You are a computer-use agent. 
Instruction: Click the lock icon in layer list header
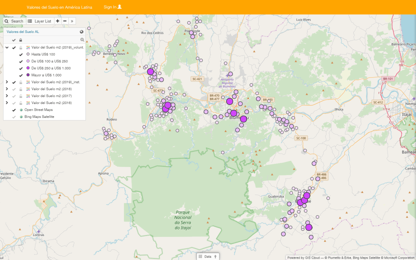21,40
